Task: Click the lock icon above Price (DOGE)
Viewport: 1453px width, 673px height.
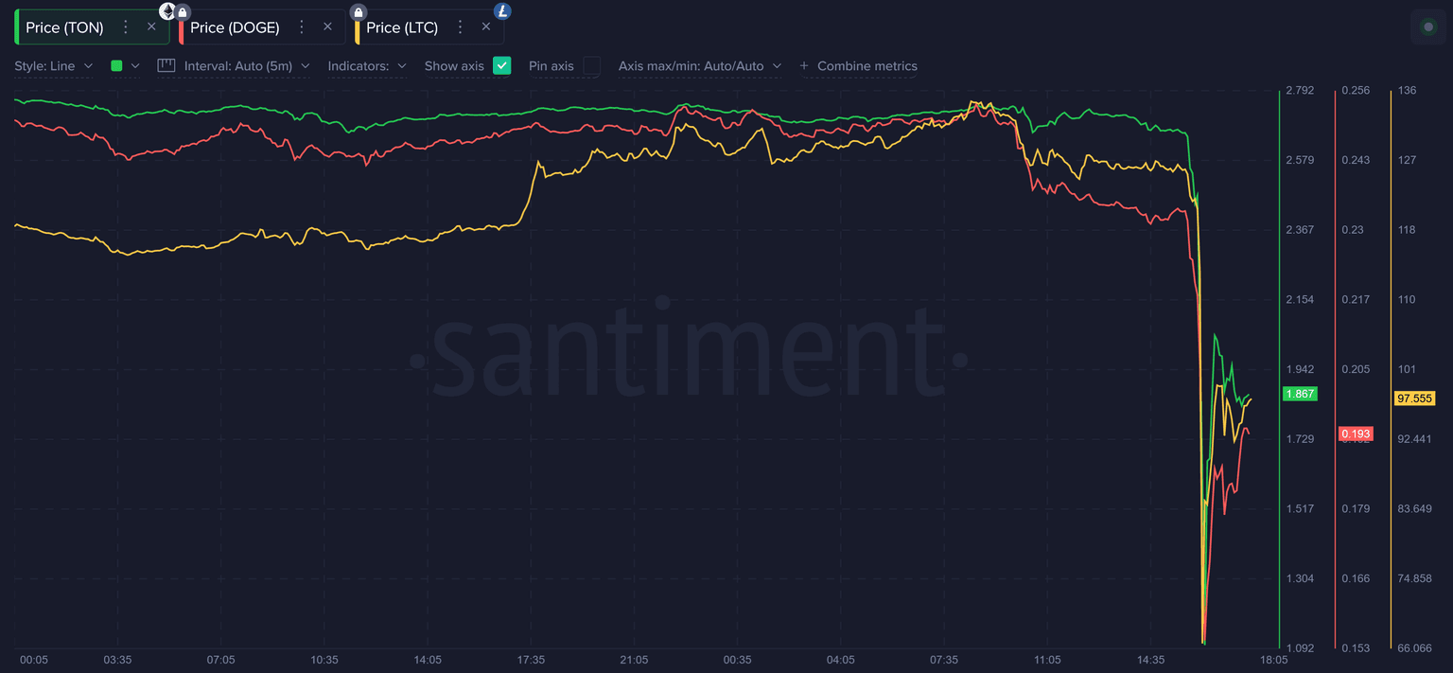Action: coord(183,11)
